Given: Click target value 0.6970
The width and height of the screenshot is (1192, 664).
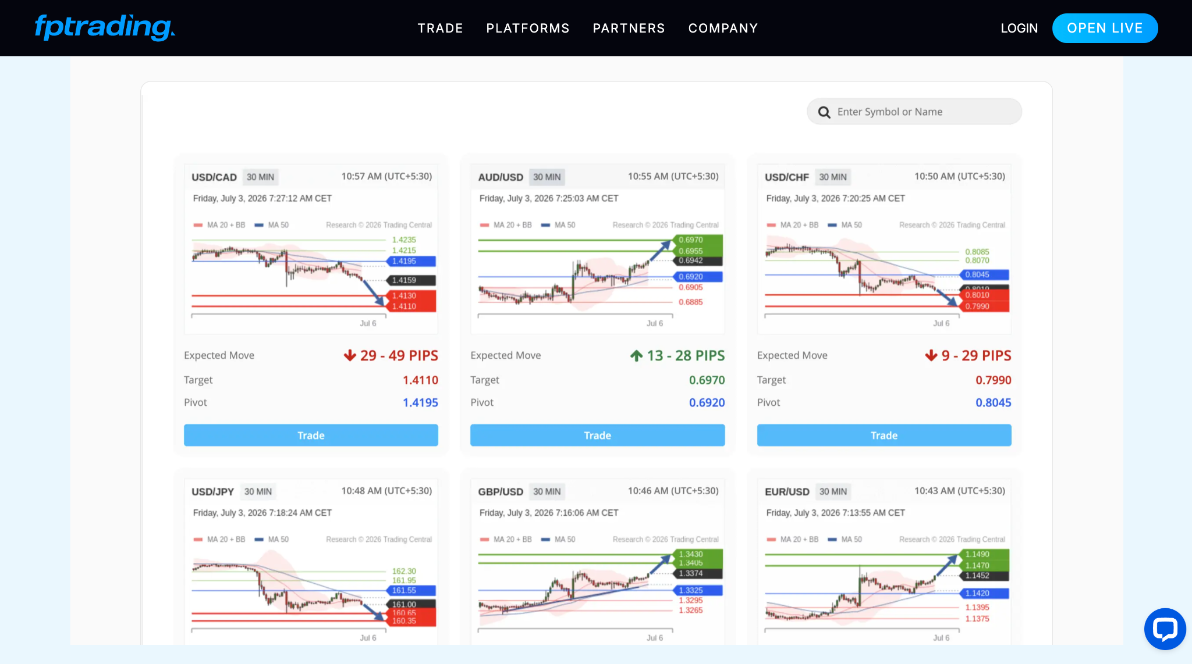Looking at the screenshot, I should point(707,380).
